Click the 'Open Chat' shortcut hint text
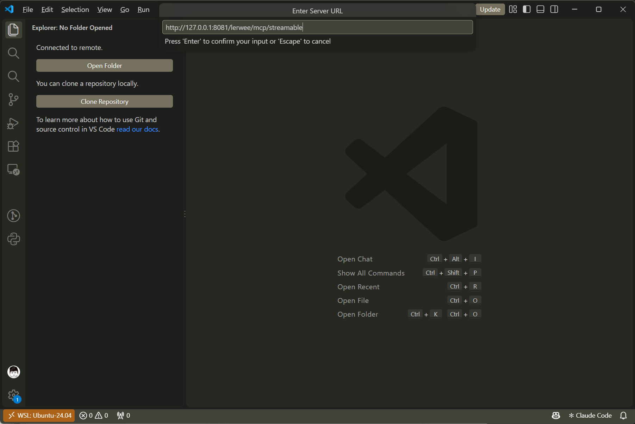The height and width of the screenshot is (424, 635). point(355,259)
